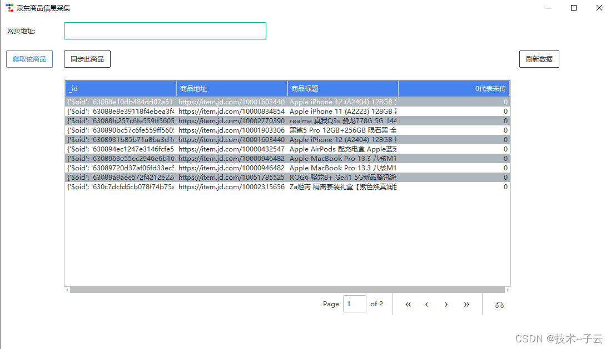The height and width of the screenshot is (349, 611).
Task: Click the 同步此商品 button
Action: pos(87,59)
